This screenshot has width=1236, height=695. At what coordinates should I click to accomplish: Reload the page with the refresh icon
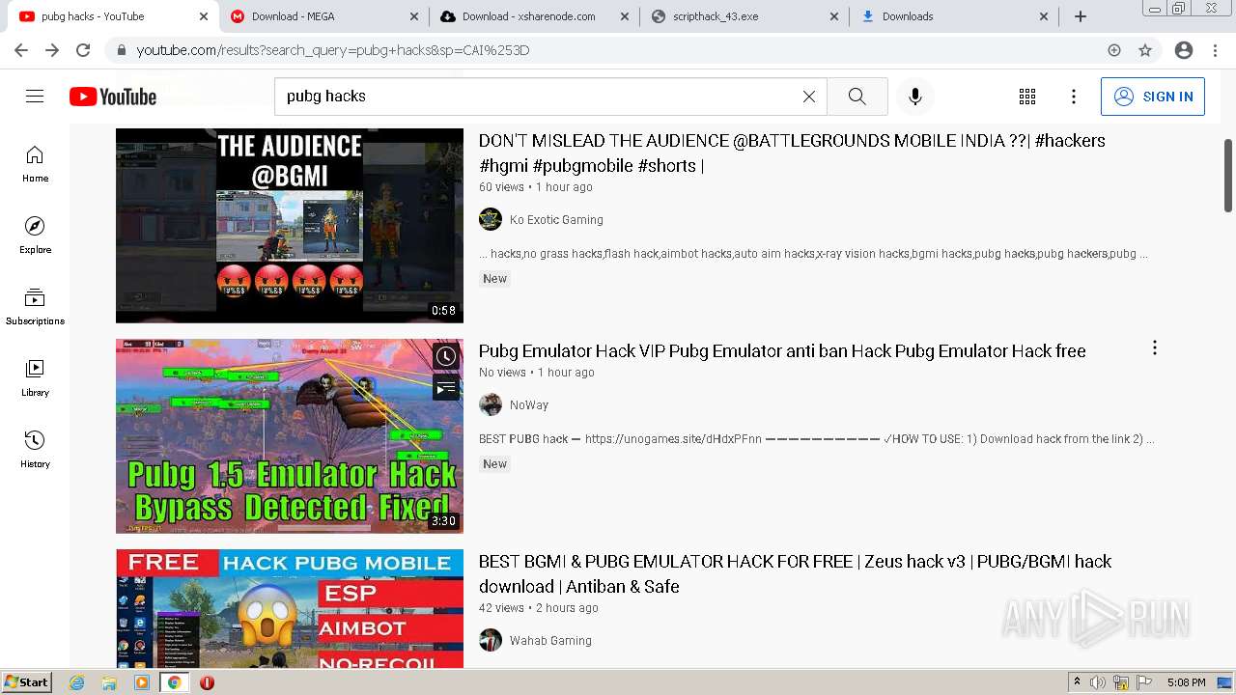(x=83, y=50)
